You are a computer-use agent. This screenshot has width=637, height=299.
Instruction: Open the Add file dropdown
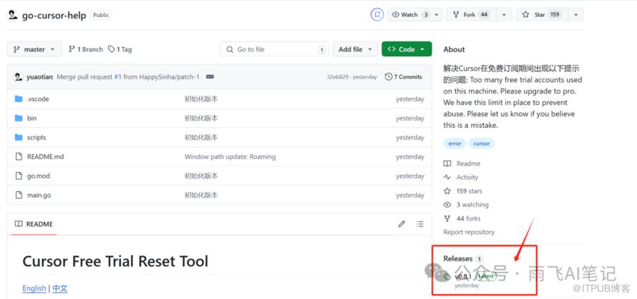[355, 49]
